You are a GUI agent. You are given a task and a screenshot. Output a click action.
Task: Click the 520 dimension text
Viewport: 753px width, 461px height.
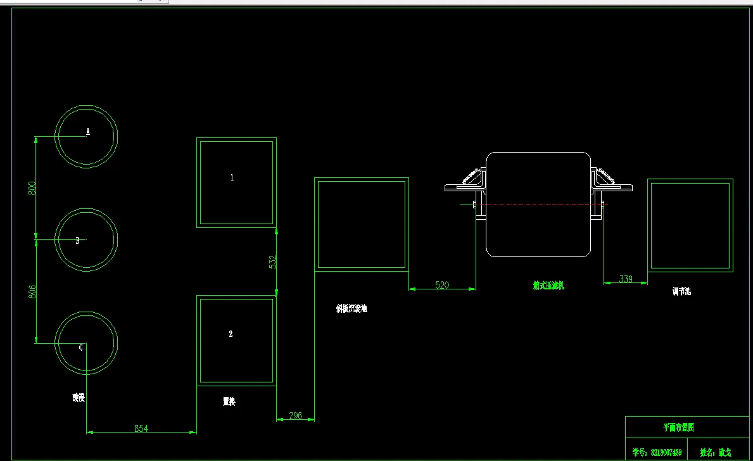click(442, 285)
